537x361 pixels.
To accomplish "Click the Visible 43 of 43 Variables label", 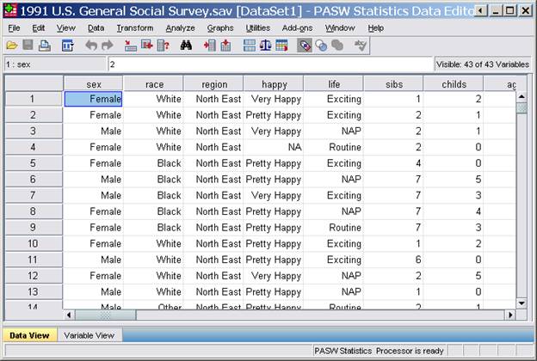I will (483, 64).
